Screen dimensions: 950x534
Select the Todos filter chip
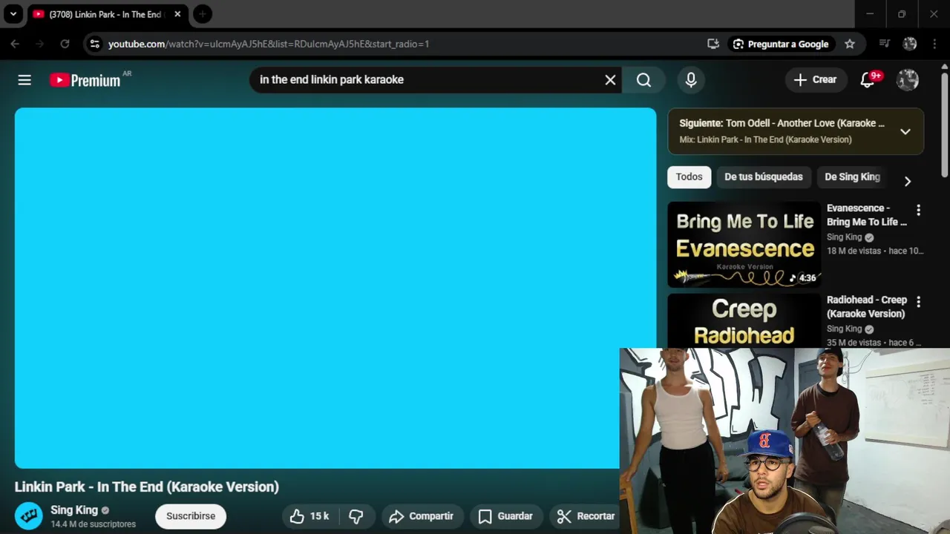[689, 177]
